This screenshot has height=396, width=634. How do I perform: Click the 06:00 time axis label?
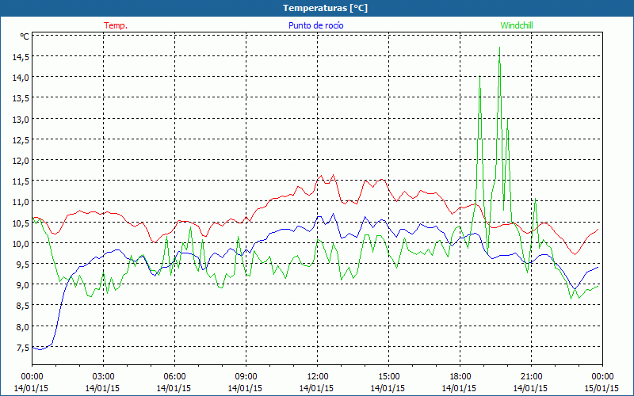[174, 377]
